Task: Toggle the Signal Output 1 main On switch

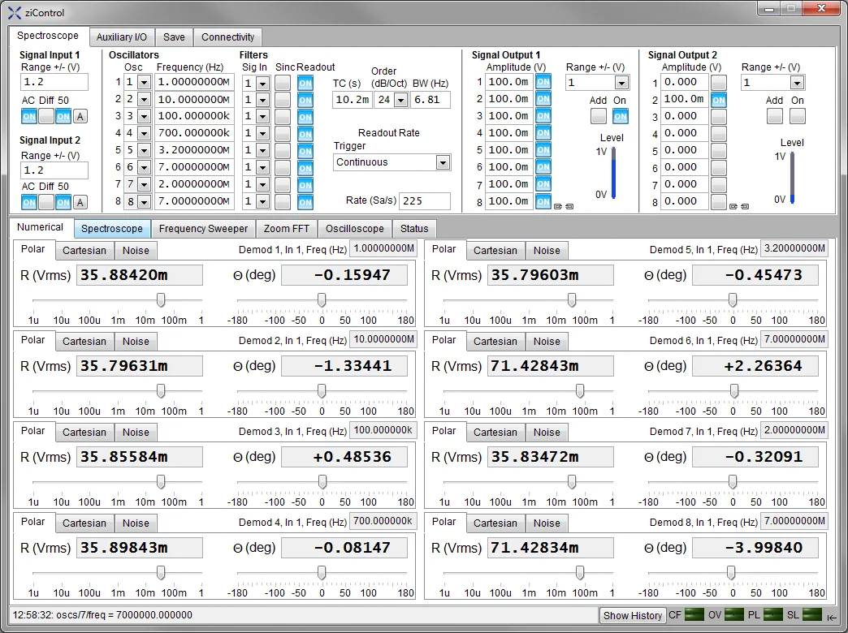Action: [x=621, y=116]
